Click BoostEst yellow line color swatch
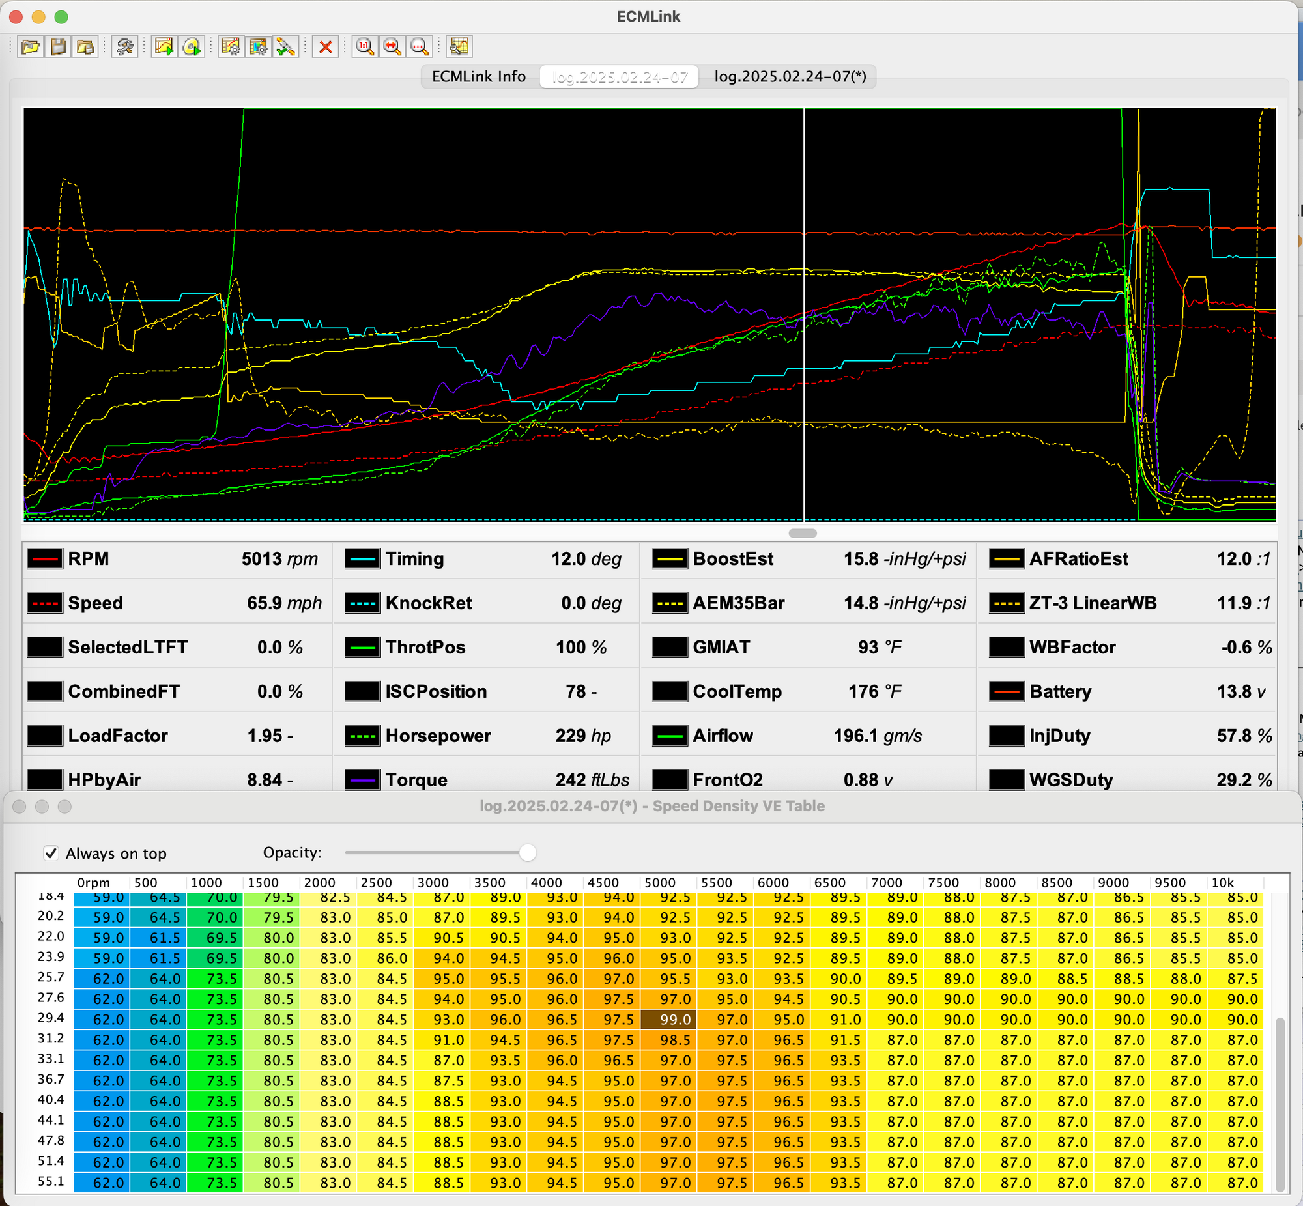Viewport: 1303px width, 1206px height. (670, 558)
